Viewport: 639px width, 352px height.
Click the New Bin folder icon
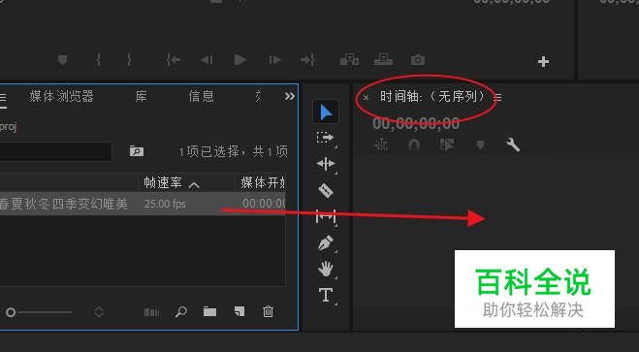click(209, 311)
